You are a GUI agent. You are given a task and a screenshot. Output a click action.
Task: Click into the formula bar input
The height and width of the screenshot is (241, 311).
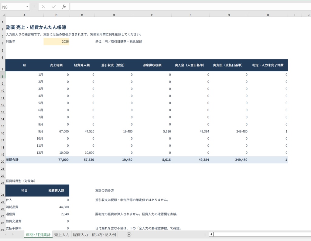click(190, 7)
